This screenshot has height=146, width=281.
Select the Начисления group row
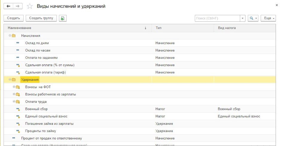pyautogui.click(x=140, y=36)
